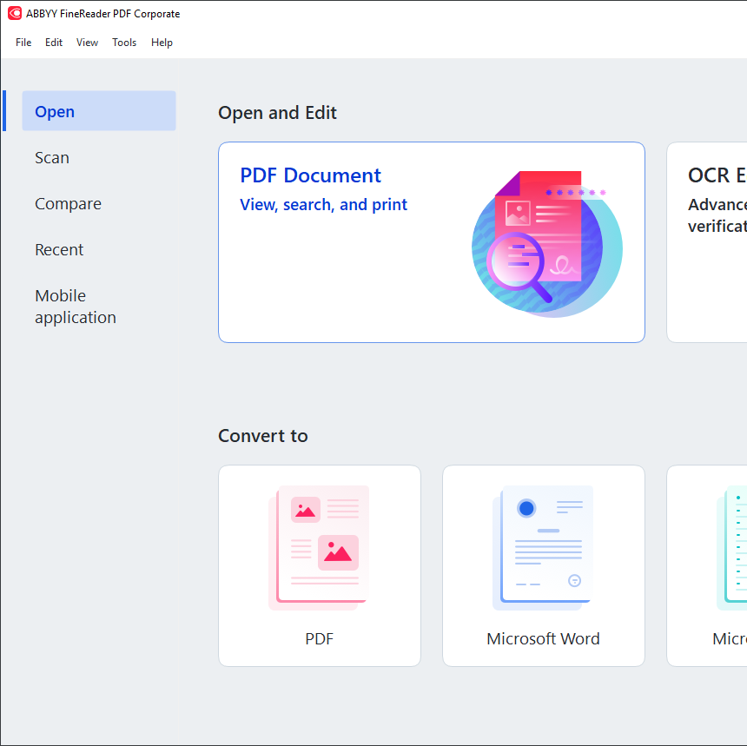Screen dimensions: 747x746
Task: Click the pink PDF pages icon
Action: pyautogui.click(x=319, y=547)
